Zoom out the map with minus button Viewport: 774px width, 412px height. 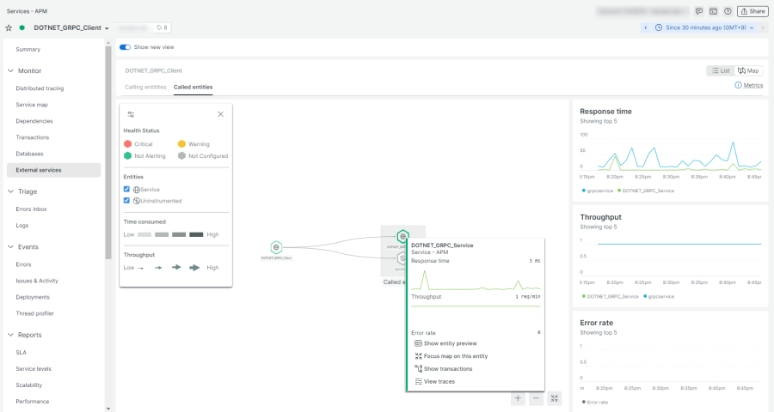(x=536, y=398)
